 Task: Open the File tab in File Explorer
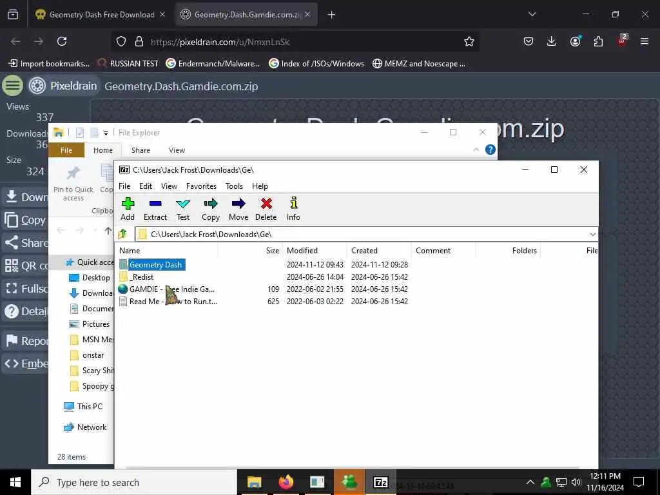click(66, 150)
